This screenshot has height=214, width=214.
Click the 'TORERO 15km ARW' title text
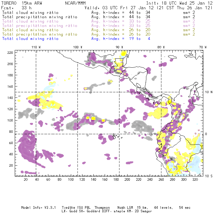click(22, 3)
